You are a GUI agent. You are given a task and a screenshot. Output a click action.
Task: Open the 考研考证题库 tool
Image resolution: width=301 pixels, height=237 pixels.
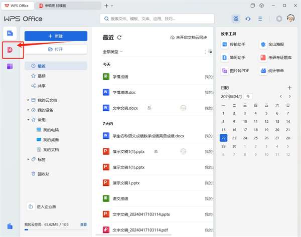(x=275, y=58)
